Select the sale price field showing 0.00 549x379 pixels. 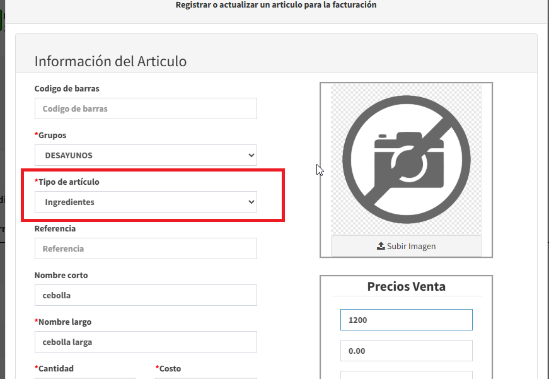pos(406,351)
